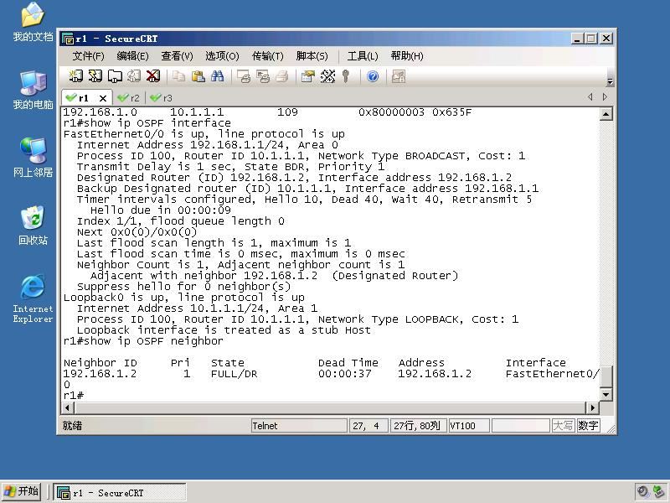Image resolution: width=670 pixels, height=503 pixels.
Task: Click the 'Neighbor ID' column header text
Action: tap(100, 363)
